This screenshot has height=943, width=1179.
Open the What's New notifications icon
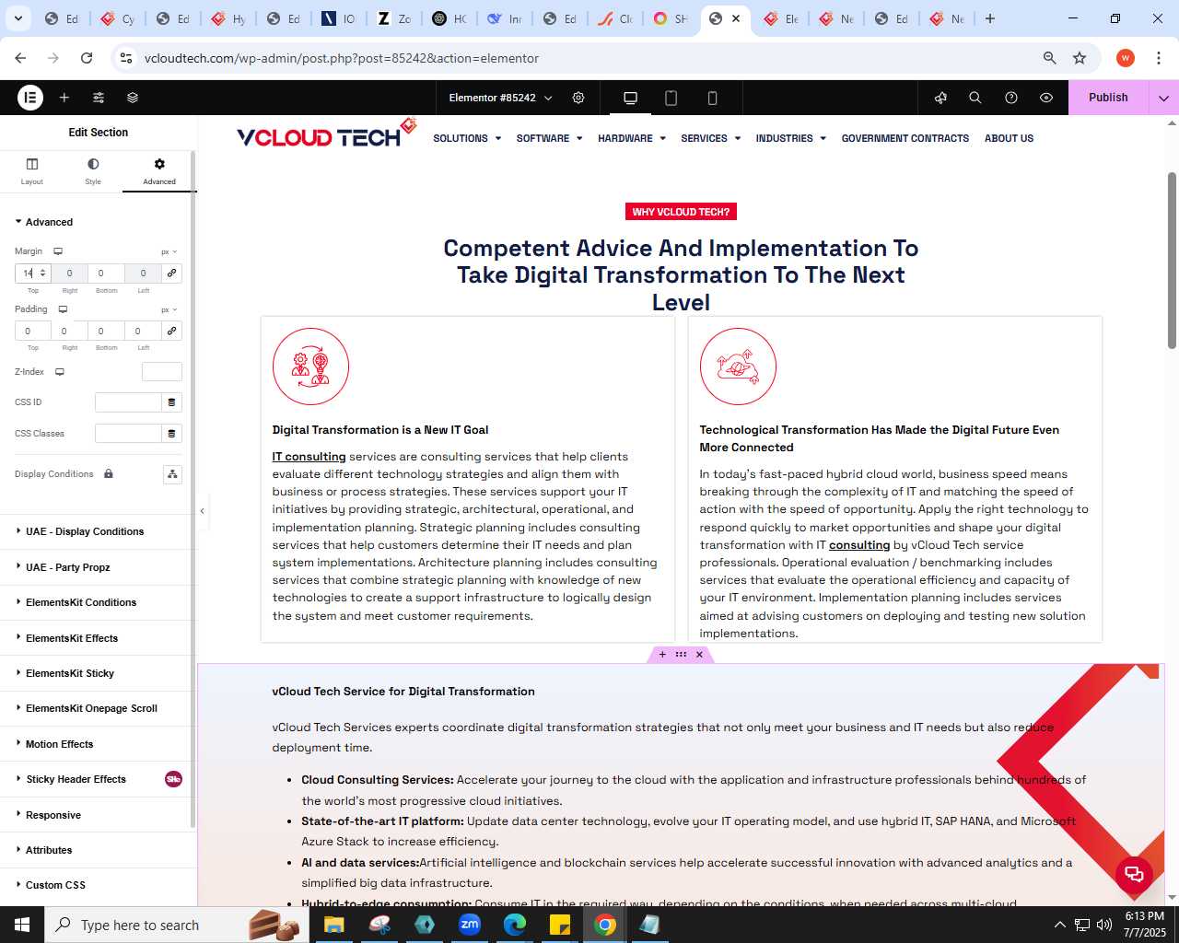click(x=940, y=98)
